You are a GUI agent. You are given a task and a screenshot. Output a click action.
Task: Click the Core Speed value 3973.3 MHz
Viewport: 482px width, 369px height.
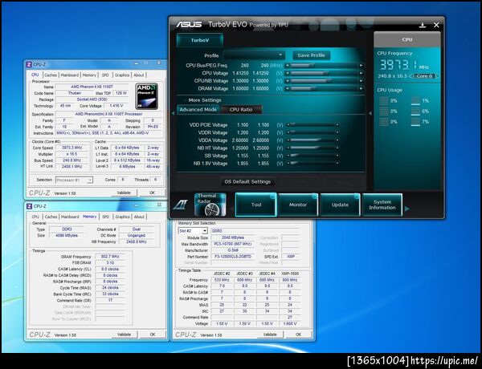pos(71,148)
